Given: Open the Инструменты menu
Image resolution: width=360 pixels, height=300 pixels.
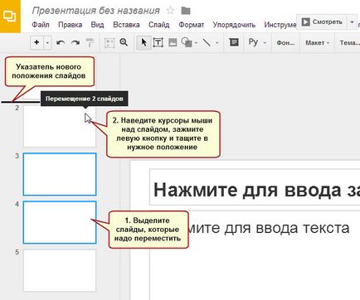Looking at the screenshot, I should 280,25.
